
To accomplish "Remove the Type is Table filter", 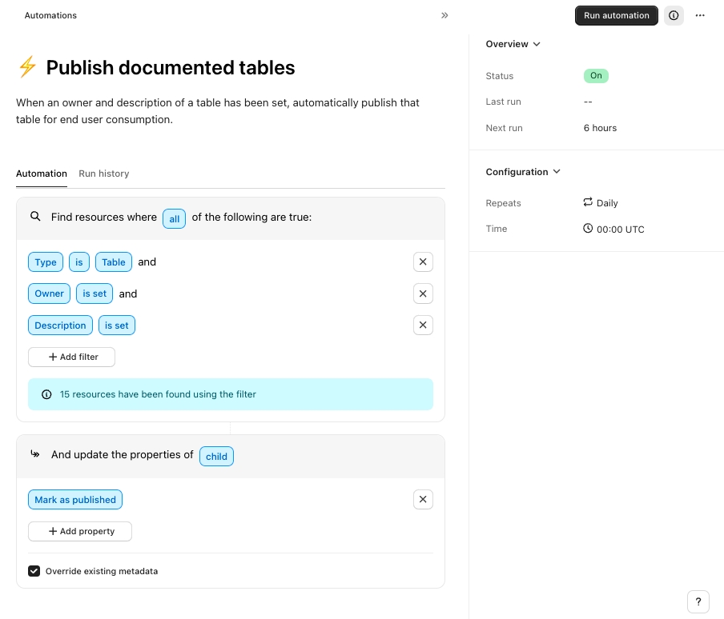I will 423,262.
